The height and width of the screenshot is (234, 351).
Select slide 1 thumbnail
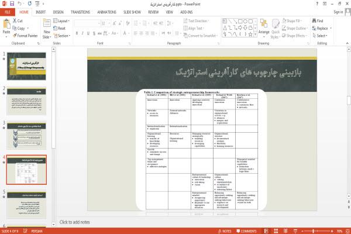coord(26,66)
